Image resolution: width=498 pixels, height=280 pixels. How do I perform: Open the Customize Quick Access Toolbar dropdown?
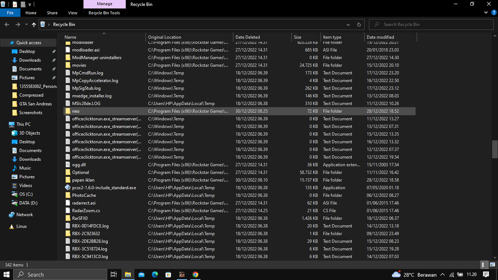30,4
